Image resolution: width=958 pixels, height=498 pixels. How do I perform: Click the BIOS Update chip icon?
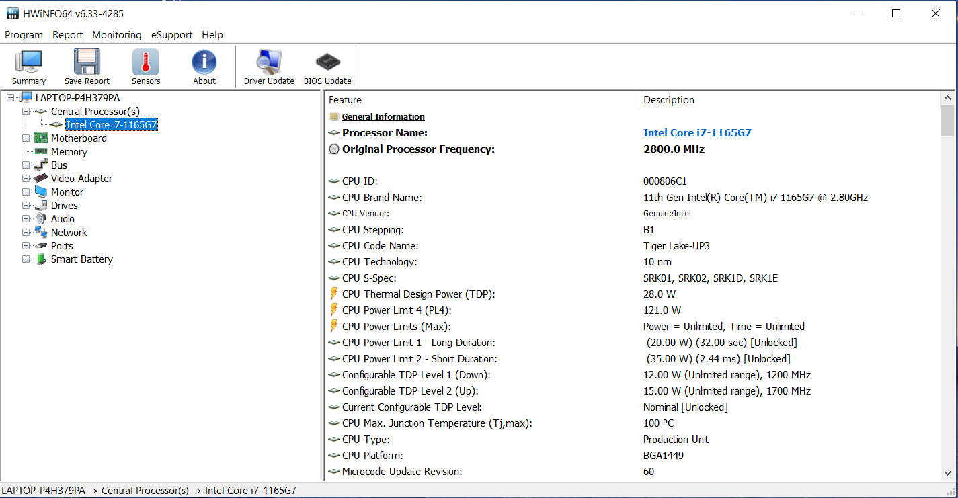(327, 62)
